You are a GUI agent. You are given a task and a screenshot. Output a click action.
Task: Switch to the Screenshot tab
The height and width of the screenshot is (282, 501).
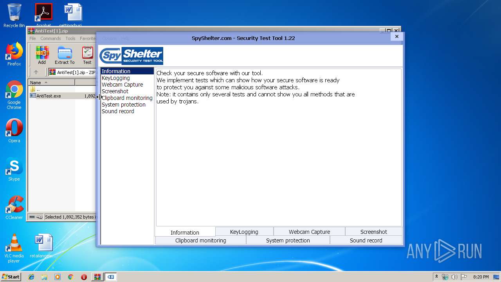click(x=373, y=231)
